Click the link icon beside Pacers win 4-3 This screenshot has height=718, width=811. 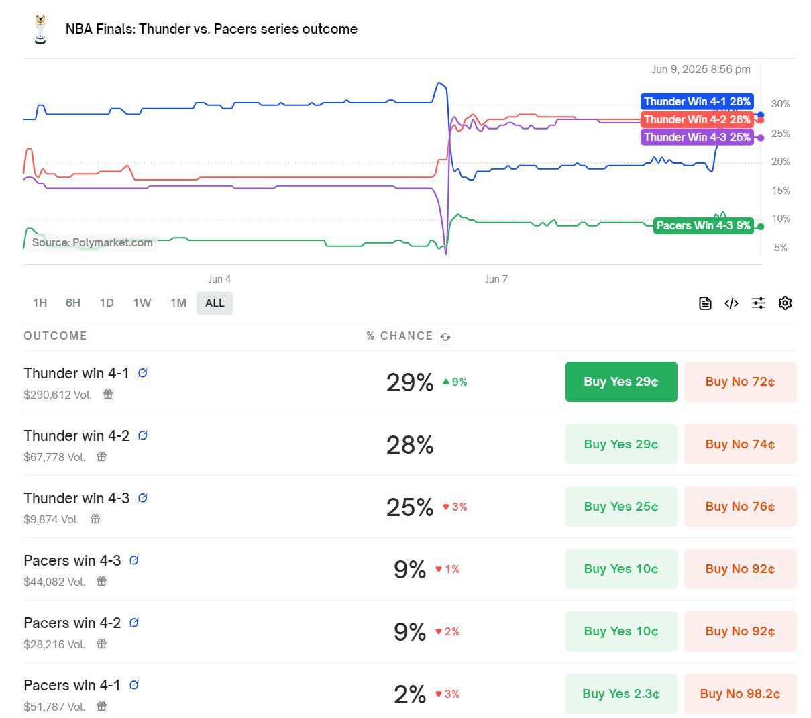(x=133, y=560)
